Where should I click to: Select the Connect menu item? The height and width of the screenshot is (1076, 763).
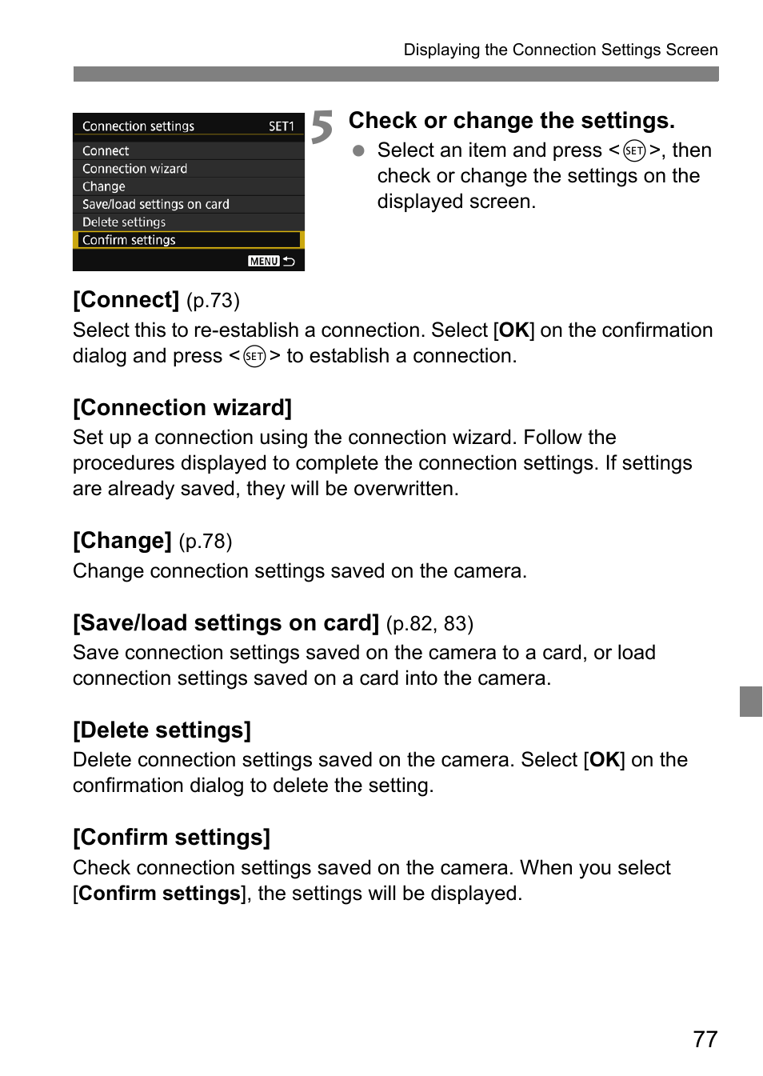[189, 150]
